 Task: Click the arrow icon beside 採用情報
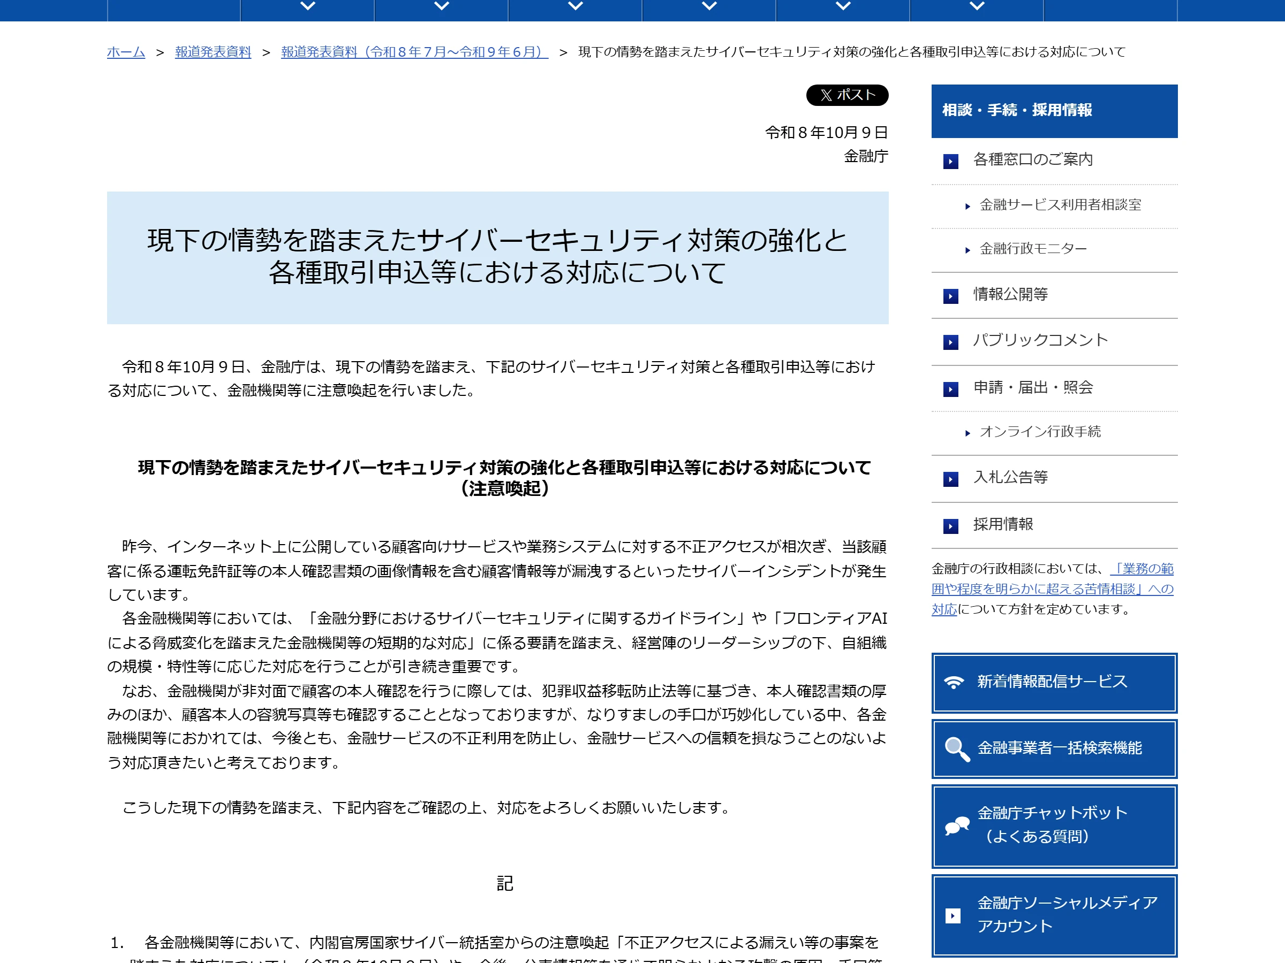(950, 526)
